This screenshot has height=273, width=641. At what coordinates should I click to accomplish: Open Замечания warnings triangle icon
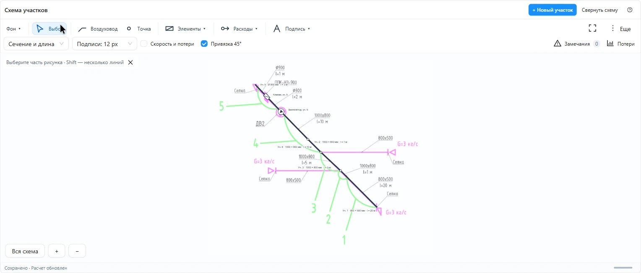[557, 44]
